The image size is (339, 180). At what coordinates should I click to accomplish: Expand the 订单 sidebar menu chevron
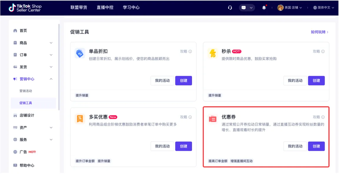(51, 55)
